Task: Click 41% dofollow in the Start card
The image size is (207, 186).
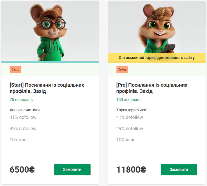Action: (23, 117)
